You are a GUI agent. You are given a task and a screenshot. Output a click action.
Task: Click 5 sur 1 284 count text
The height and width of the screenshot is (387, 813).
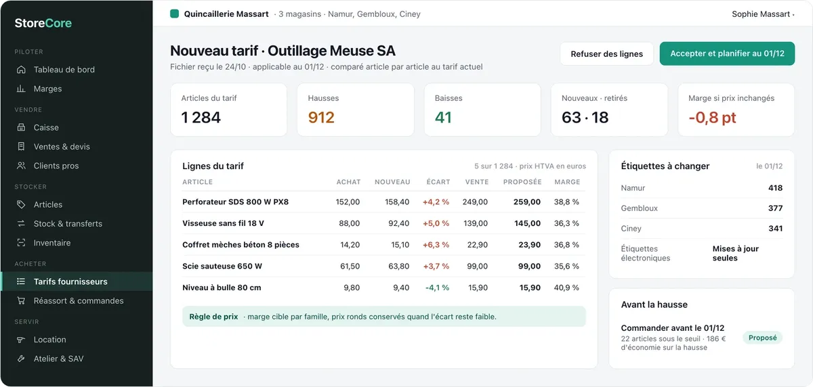tap(494, 166)
